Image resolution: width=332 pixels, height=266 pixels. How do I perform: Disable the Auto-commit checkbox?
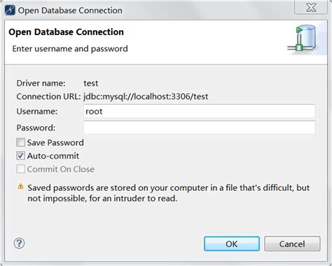tap(20, 156)
